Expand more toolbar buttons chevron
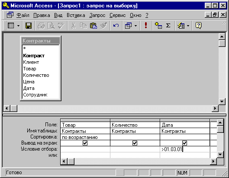 pos(224,23)
